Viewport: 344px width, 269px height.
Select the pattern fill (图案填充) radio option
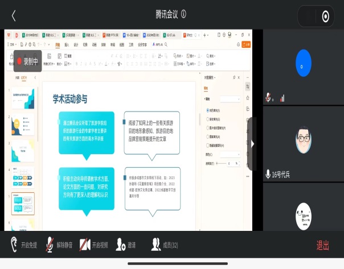click(x=208, y=136)
